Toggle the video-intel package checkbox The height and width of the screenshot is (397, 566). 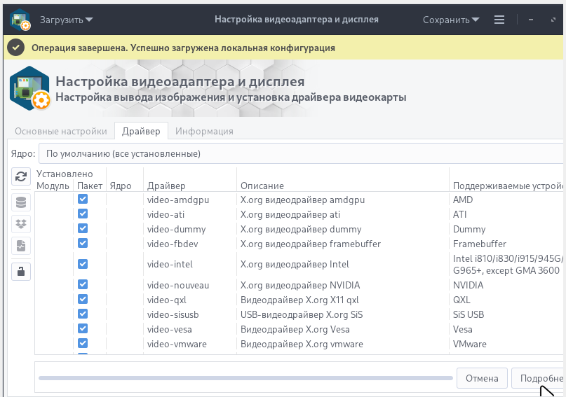point(83,264)
